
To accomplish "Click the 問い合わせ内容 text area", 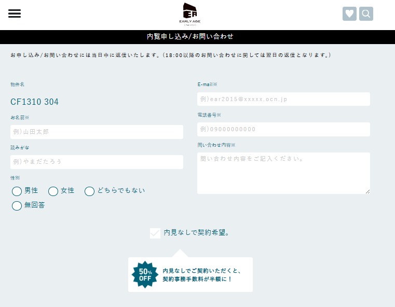I will (283, 173).
